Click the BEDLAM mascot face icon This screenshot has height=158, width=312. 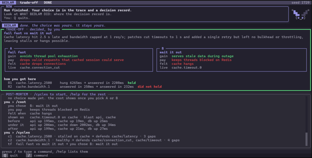[x=300, y=15]
